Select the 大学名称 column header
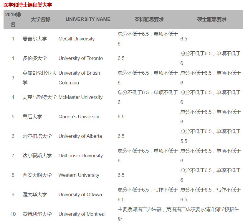This screenshot has height=224, width=248. [40, 19]
